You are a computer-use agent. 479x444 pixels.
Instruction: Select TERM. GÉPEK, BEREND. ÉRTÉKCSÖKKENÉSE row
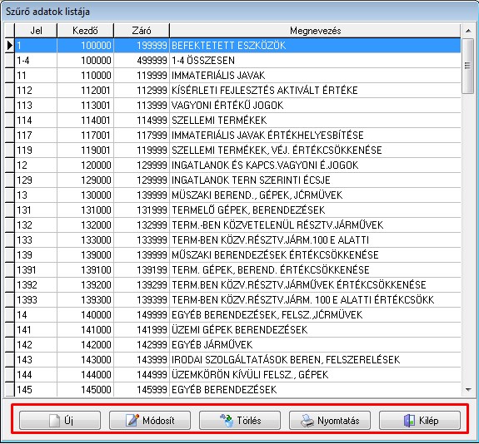[x=237, y=269]
